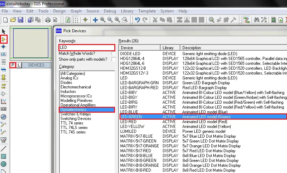Select the LED-RED device row
287x173 pixels.
pyautogui.click(x=203, y=122)
